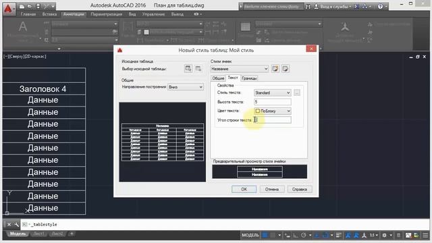Expand the object snap dropdown arrow
Viewport: 432px width, 243px height.
pyautogui.click(x=332, y=235)
